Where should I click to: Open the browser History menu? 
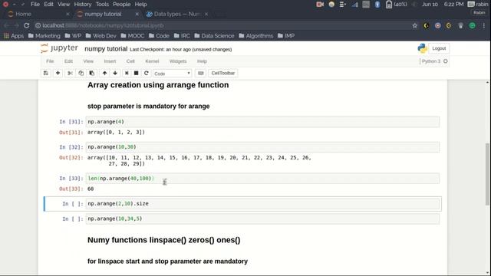[x=83, y=5]
